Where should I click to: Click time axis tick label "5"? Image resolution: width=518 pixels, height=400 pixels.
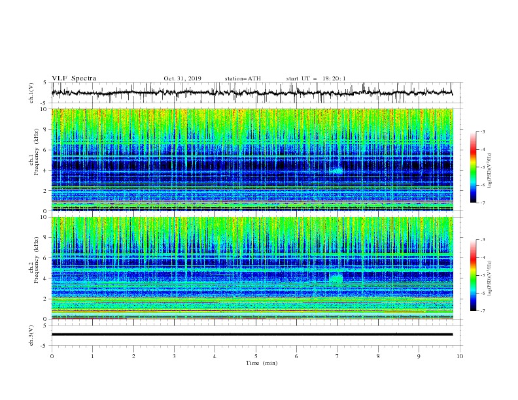coord(256,356)
